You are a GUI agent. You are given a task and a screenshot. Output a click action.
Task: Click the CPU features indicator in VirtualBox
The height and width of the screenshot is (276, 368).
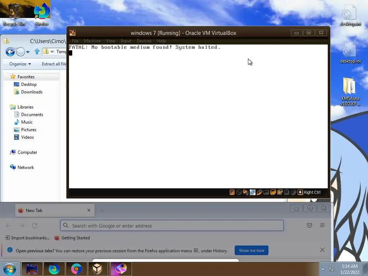pyautogui.click(x=286, y=192)
